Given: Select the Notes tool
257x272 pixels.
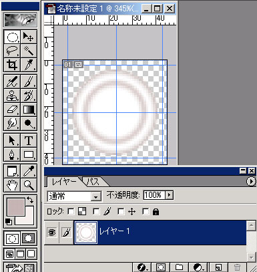Looking at the screenshot, I should 12,171.
